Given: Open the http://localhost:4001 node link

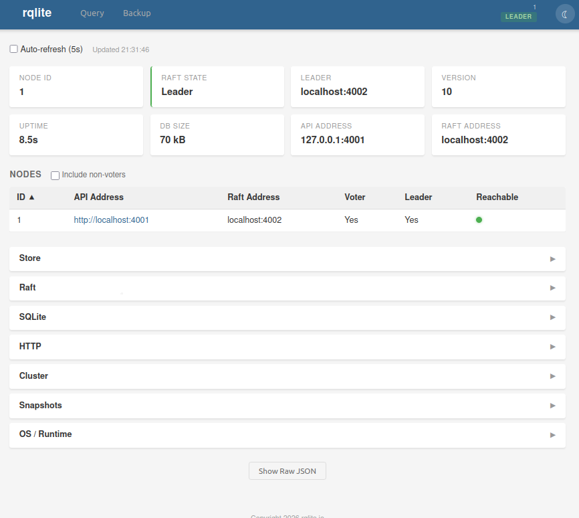Looking at the screenshot, I should point(111,220).
